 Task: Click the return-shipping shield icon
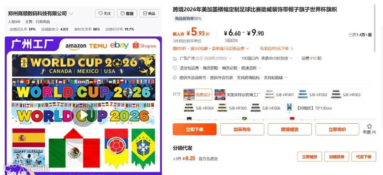point(174,68)
